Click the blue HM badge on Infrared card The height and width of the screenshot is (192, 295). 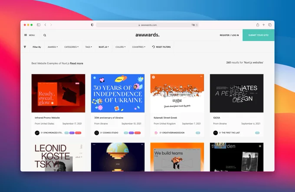[x=67, y=133]
